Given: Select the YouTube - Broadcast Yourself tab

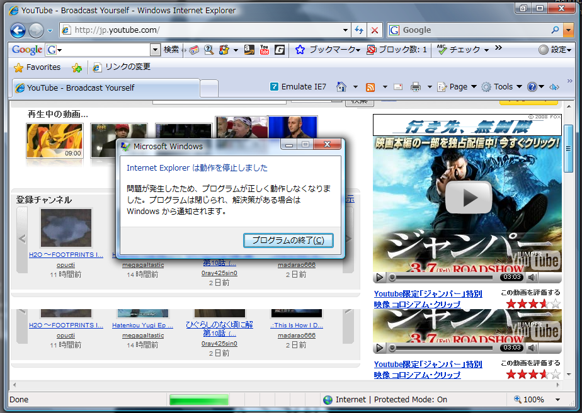Looking at the screenshot, I should pos(106,88).
